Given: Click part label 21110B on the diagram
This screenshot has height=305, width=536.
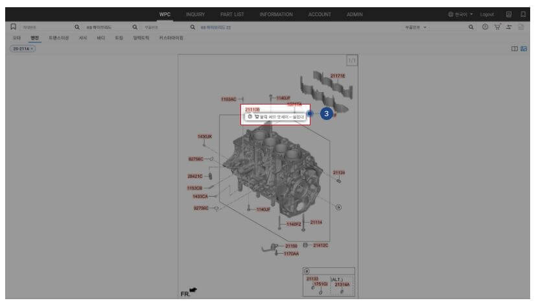Looking at the screenshot, I should (252, 110).
